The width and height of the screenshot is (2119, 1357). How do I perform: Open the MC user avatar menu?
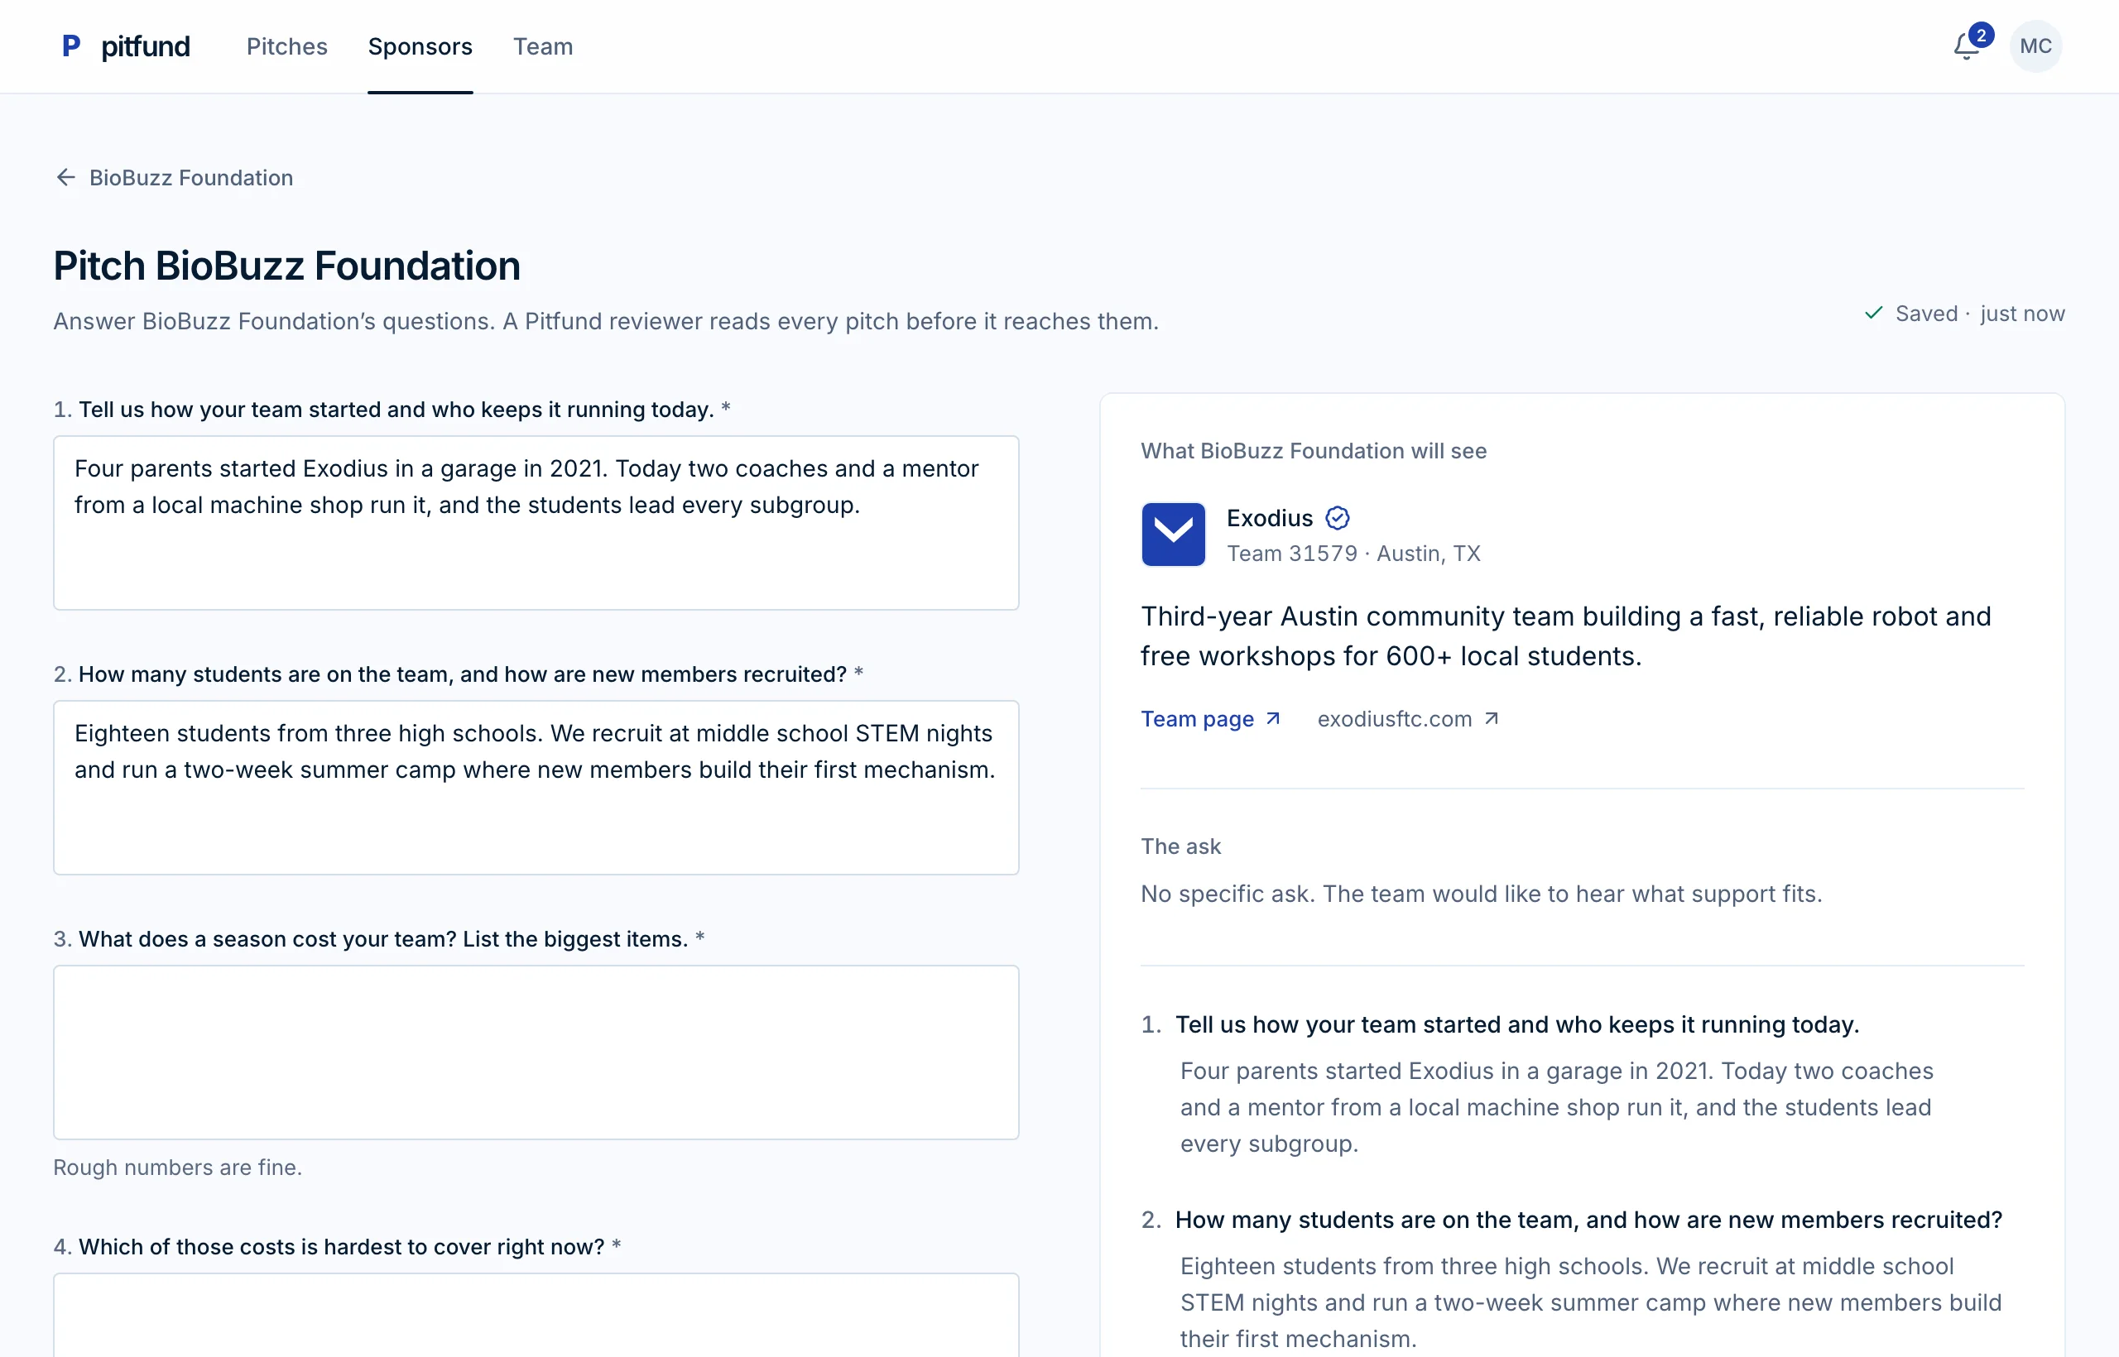tap(2035, 46)
